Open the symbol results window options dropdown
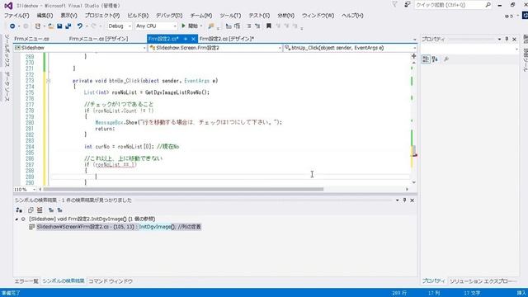 click(x=398, y=200)
